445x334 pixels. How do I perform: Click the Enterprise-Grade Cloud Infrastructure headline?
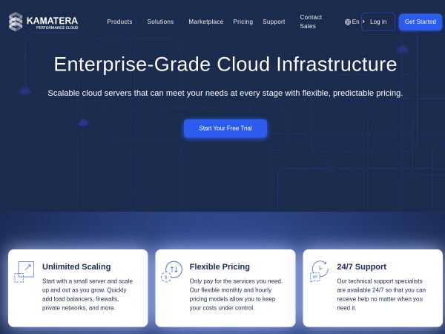coord(225,64)
